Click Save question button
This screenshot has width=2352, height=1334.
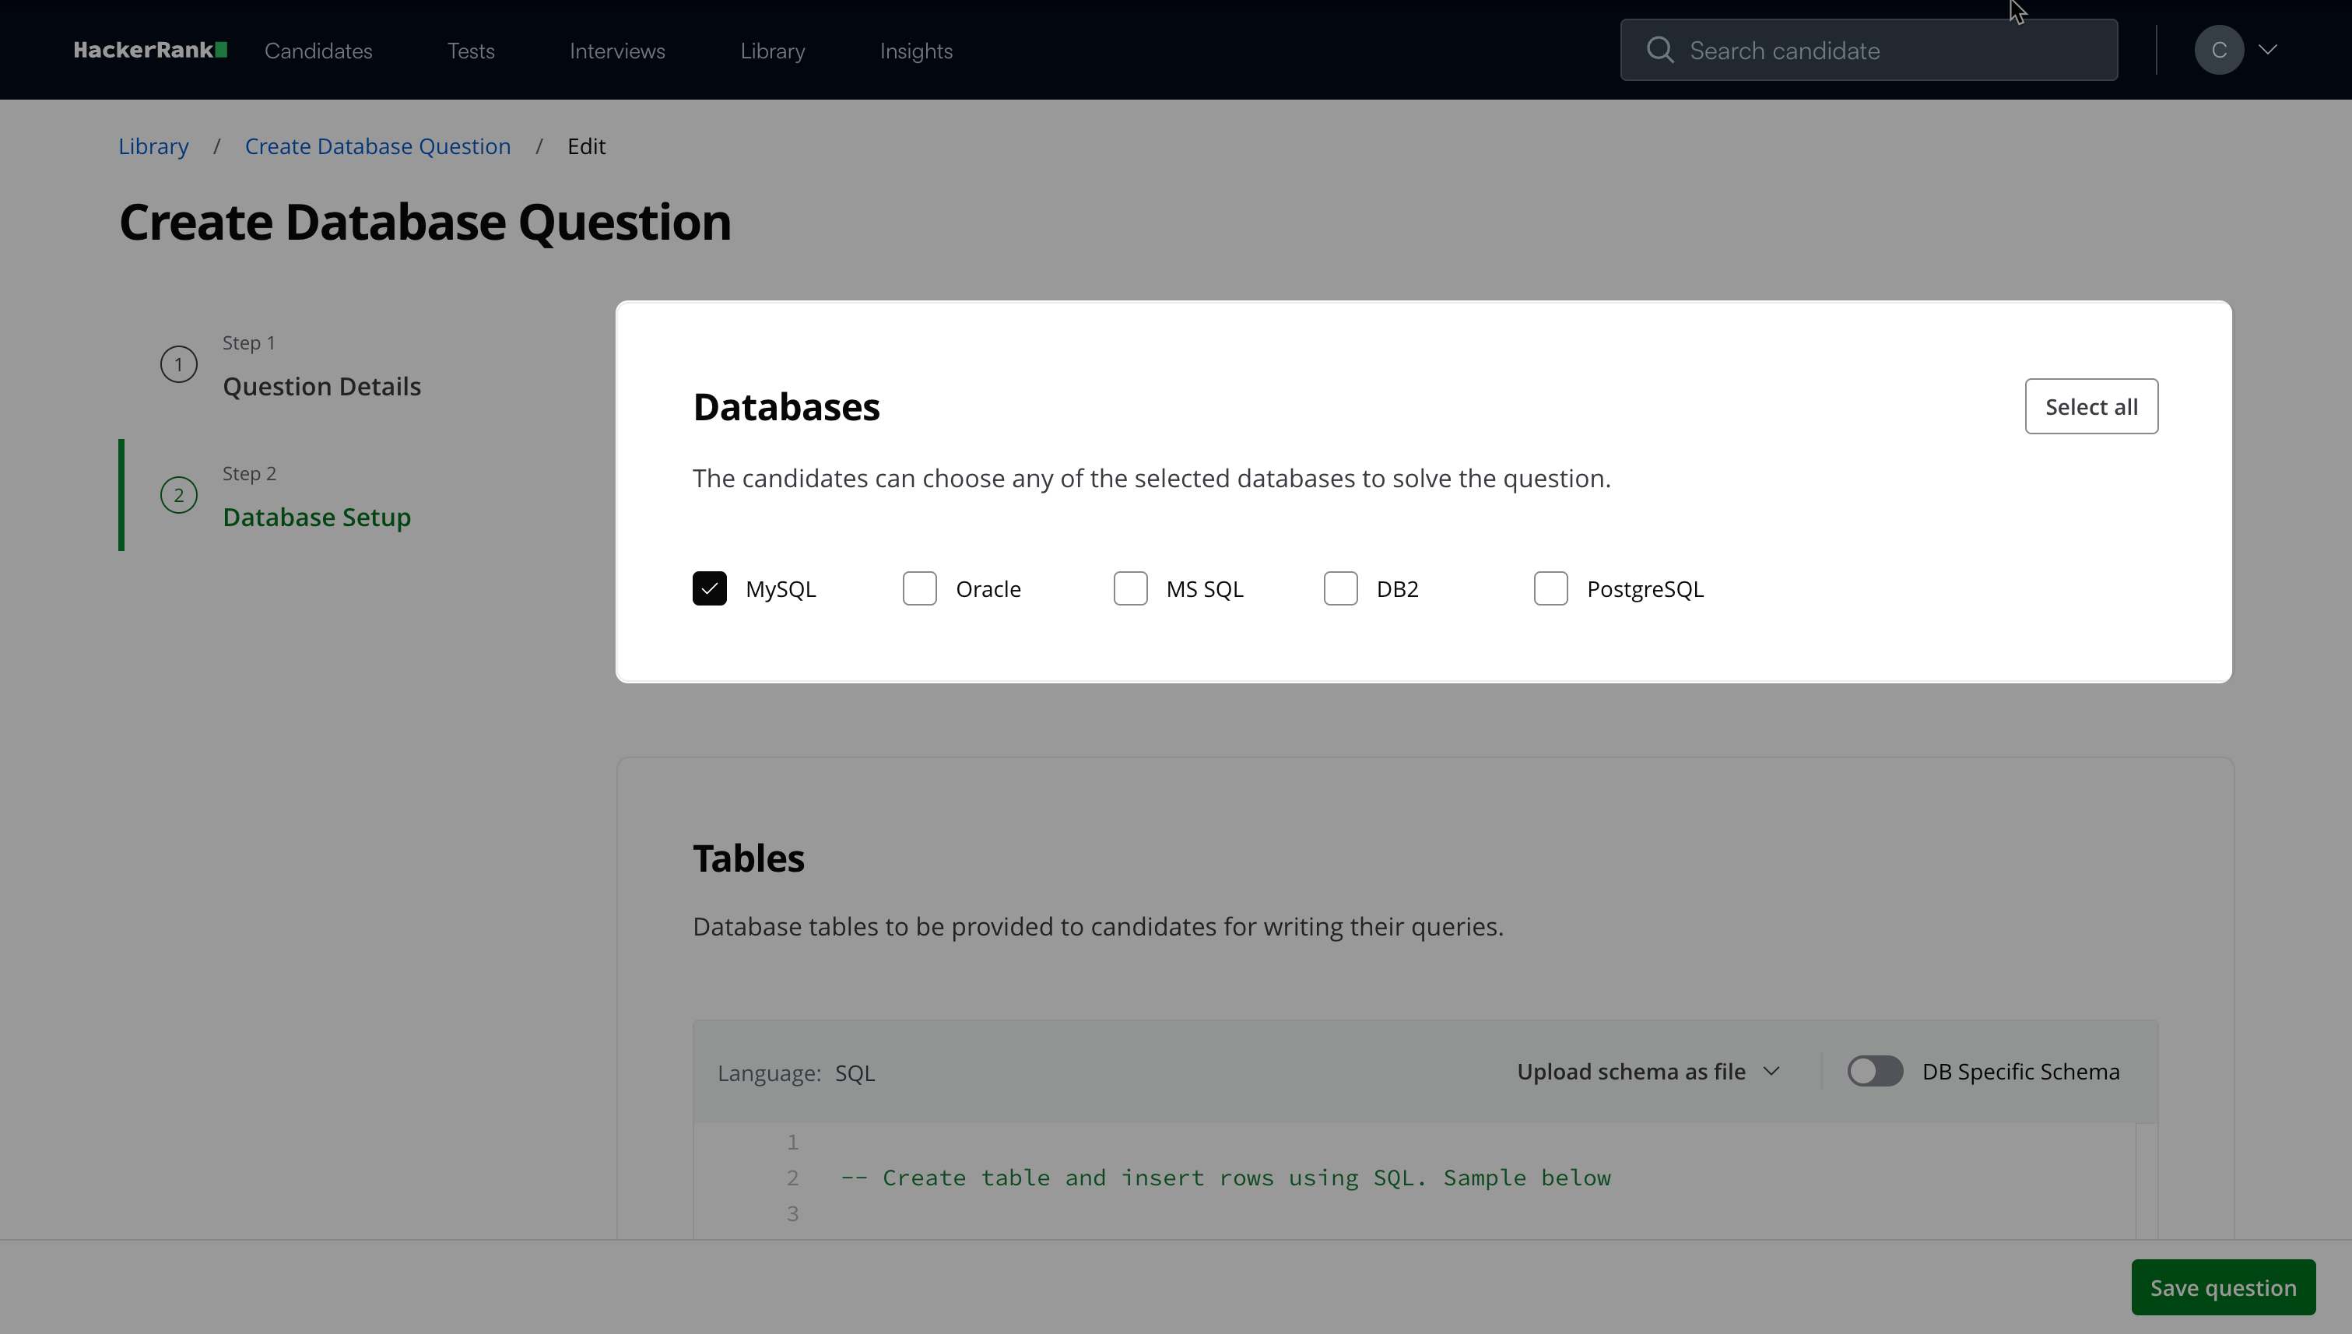pos(2222,1287)
